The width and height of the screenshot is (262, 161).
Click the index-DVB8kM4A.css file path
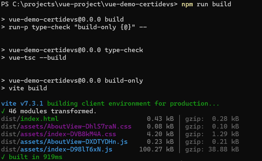point(58,134)
